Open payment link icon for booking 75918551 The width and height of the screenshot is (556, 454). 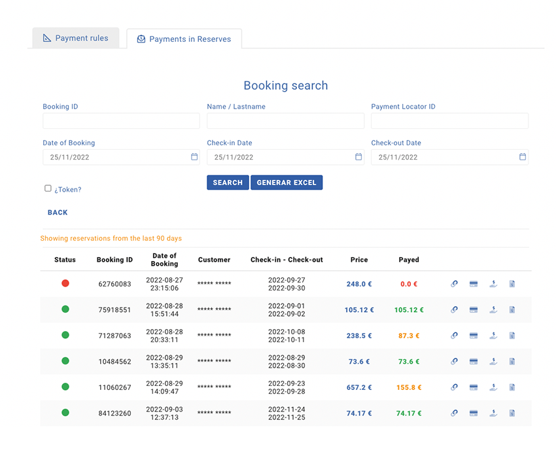454,309
